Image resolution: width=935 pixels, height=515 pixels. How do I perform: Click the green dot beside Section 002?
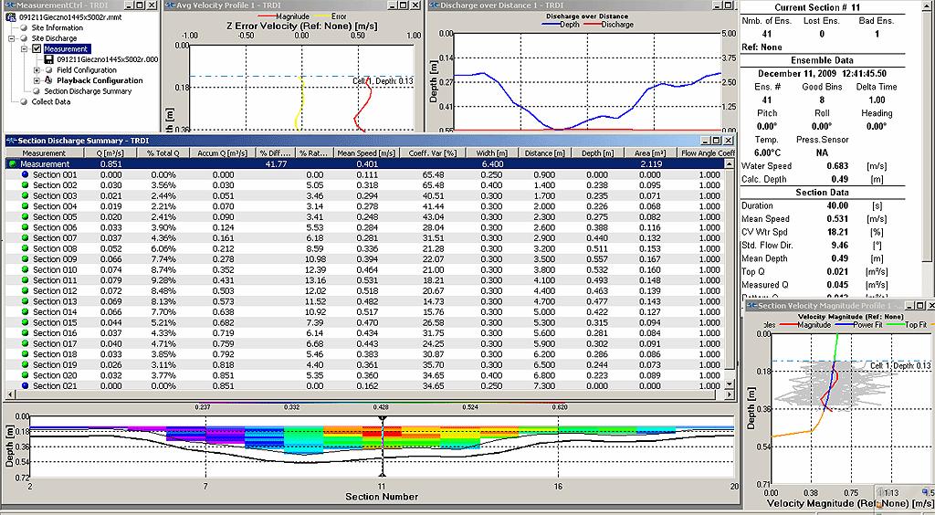pos(25,184)
